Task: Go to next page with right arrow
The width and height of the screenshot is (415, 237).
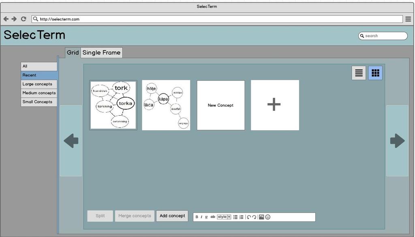Action: tap(397, 141)
